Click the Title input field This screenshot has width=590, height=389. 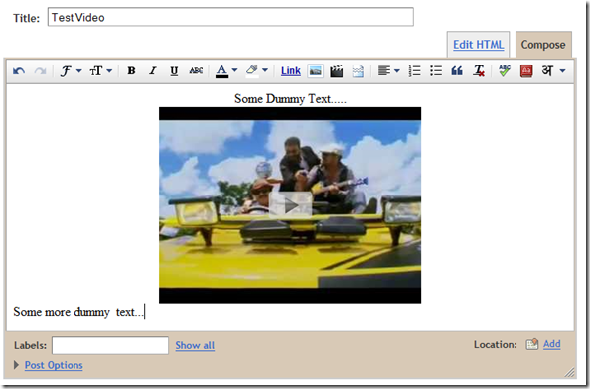[x=230, y=17]
